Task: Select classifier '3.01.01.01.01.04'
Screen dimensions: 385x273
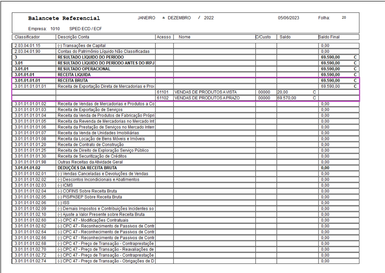Action: tap(30, 115)
